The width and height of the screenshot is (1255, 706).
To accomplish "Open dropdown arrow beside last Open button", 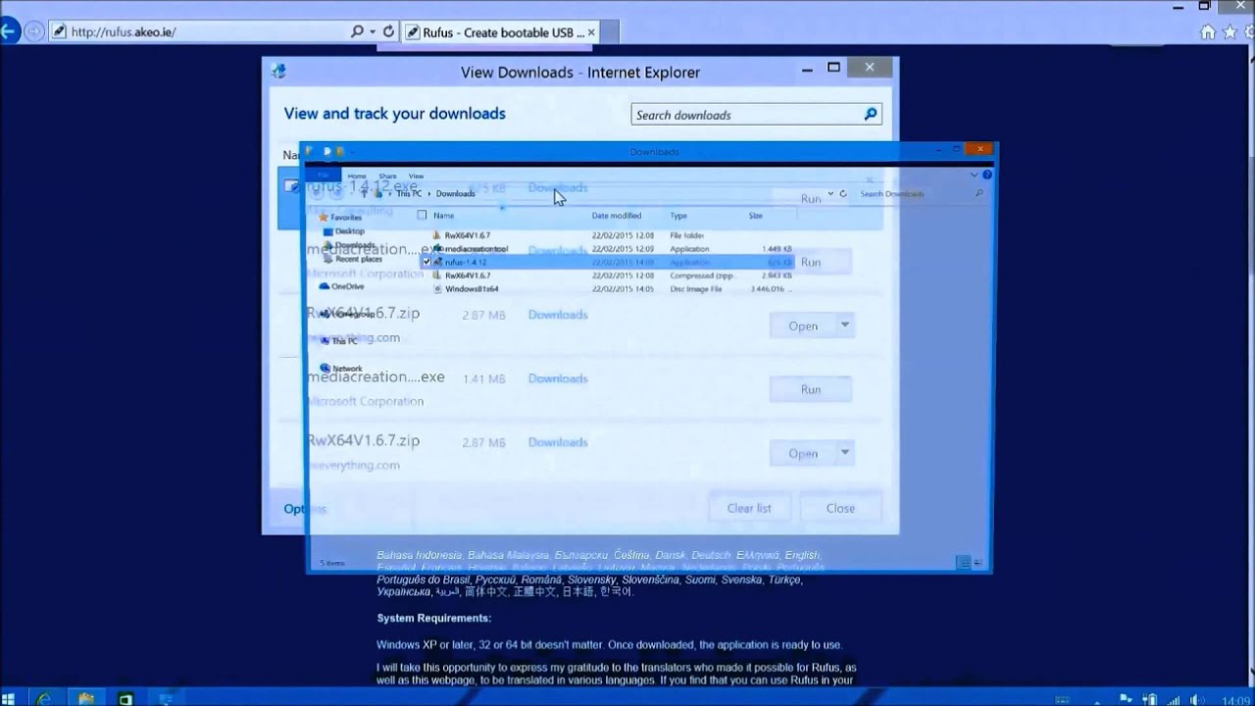I will click(x=844, y=453).
